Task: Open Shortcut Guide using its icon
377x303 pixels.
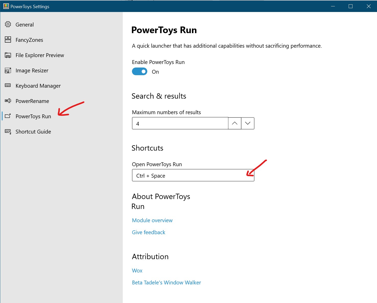Action: coord(8,131)
